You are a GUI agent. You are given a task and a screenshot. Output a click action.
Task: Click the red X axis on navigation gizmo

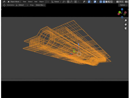point(119,14)
